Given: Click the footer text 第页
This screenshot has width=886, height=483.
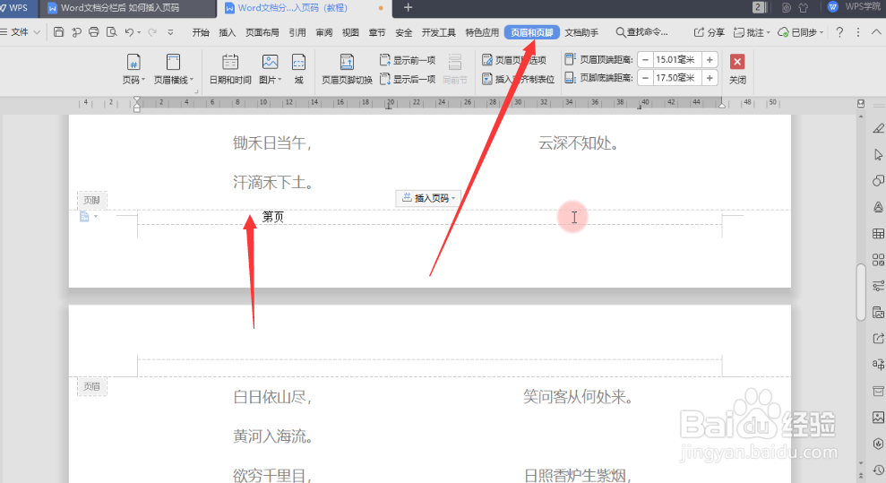Looking at the screenshot, I should [273, 216].
